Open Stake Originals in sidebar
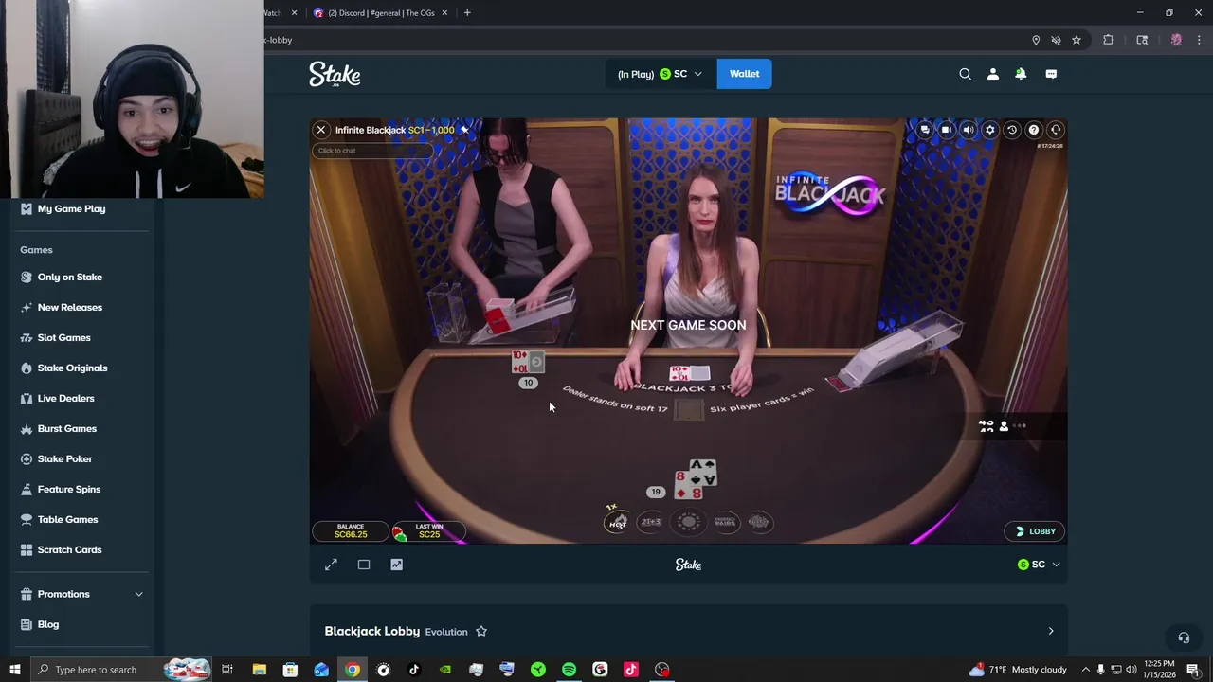 click(x=72, y=368)
